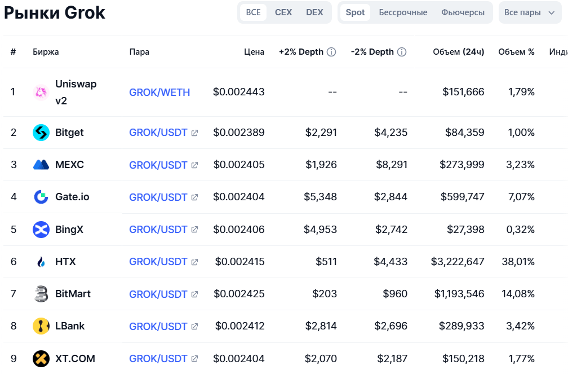
Task: Sort by the Цена column header
Action: point(254,52)
